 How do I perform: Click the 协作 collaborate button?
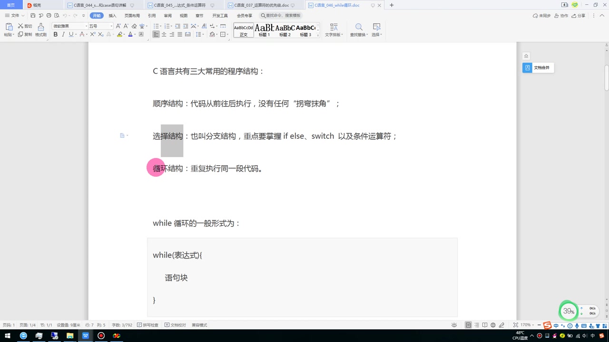(561, 16)
